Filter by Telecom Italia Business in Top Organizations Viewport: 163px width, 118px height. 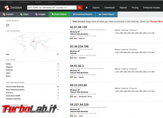[x=15, y=87]
